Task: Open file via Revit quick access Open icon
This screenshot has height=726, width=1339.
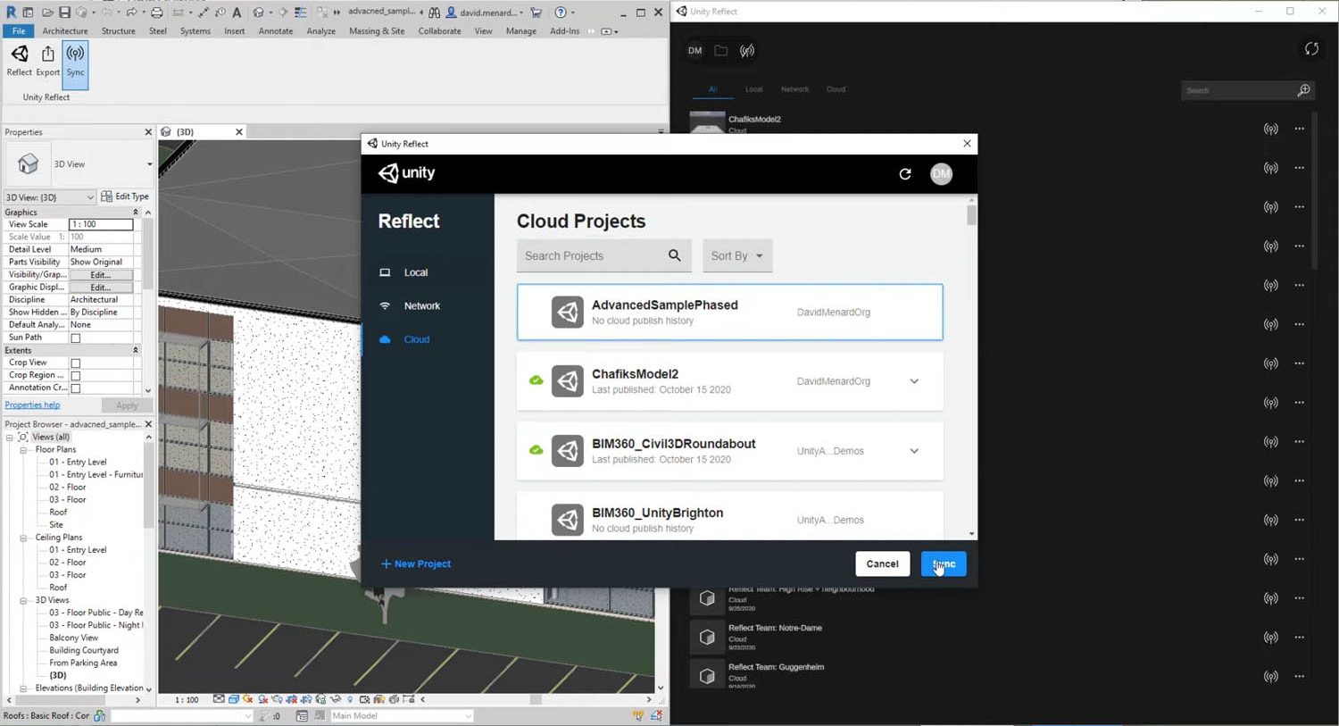Action: 46,13
